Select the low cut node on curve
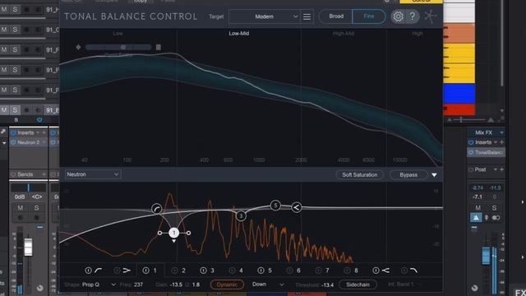 [157, 209]
